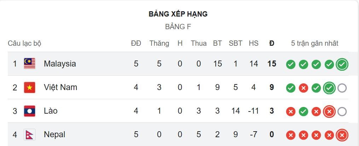The width and height of the screenshot is (359, 146).
Task: Click Việt Nam's empty upcoming match circle
Action: [342, 88]
